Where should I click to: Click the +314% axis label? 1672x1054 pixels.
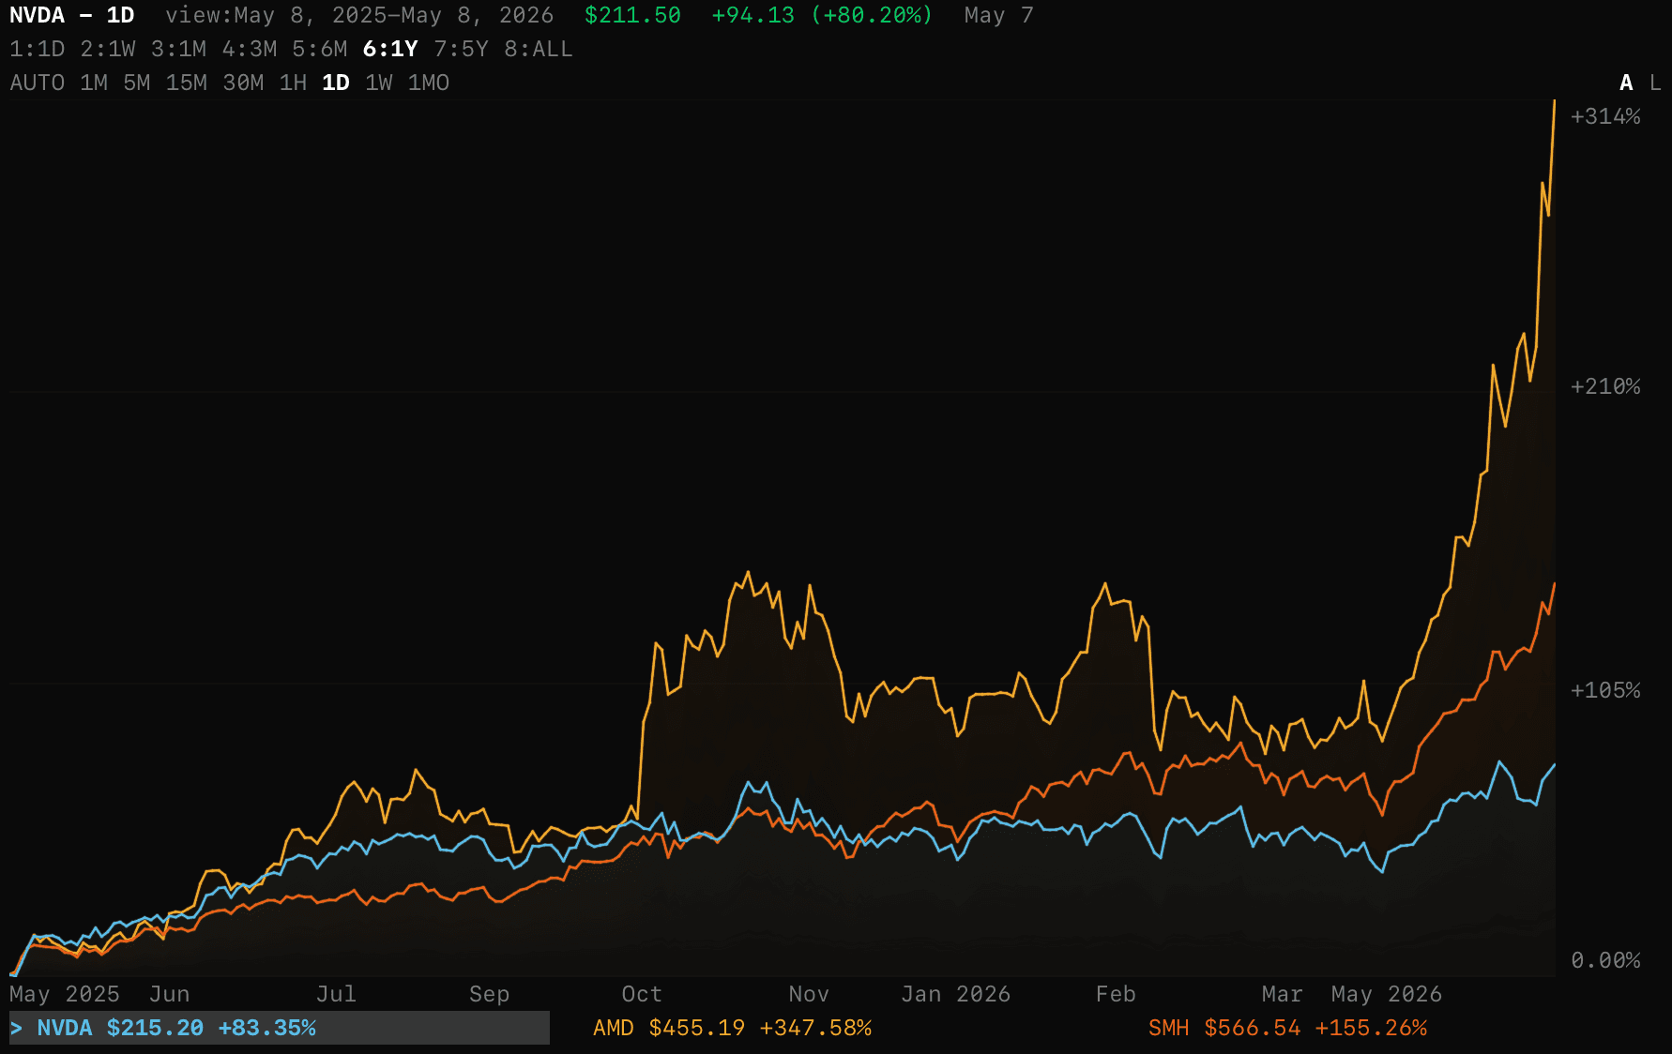[1605, 116]
